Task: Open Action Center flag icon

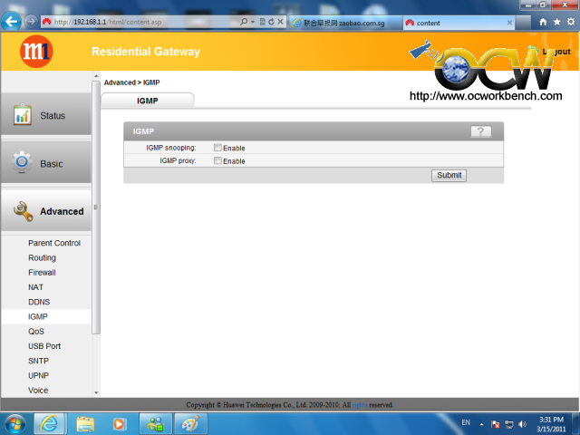Action: point(496,424)
